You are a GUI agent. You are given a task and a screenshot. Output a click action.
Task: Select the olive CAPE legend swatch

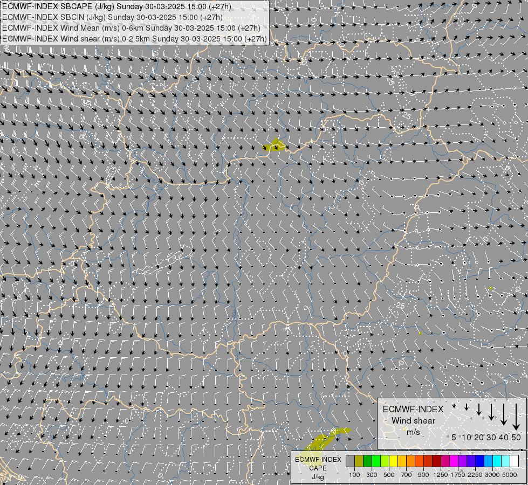(359, 461)
